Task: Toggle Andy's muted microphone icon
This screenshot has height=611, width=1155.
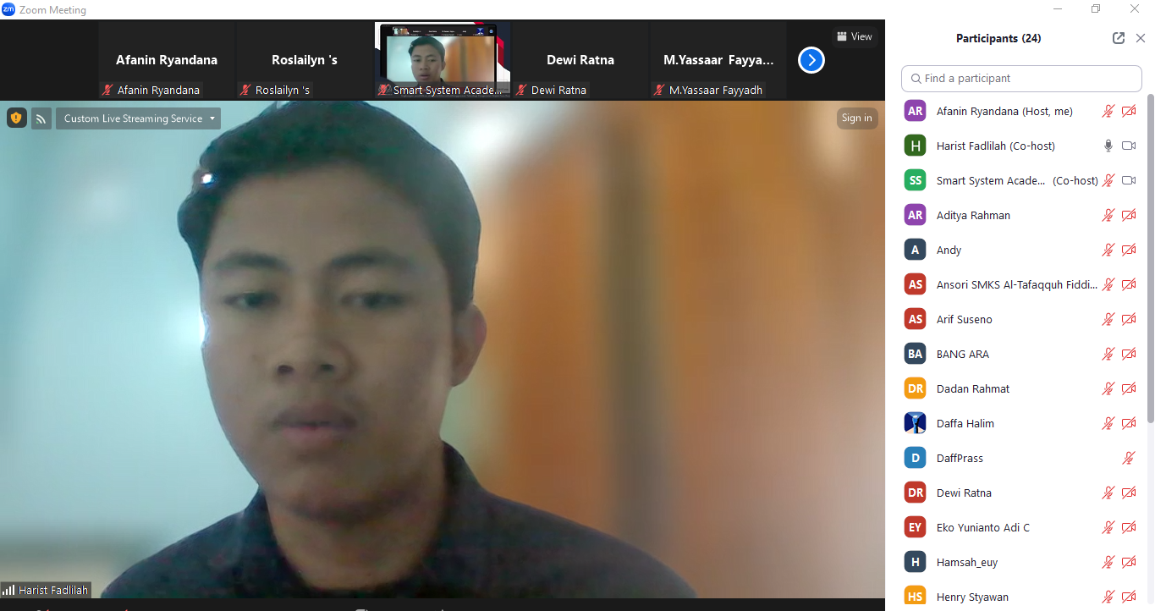Action: pyautogui.click(x=1108, y=250)
